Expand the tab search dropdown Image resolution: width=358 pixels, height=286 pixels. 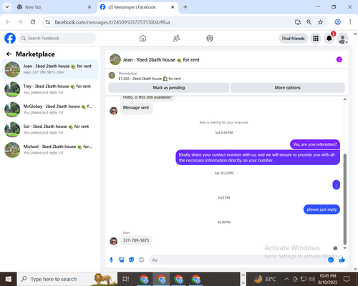pyautogui.click(x=7, y=7)
